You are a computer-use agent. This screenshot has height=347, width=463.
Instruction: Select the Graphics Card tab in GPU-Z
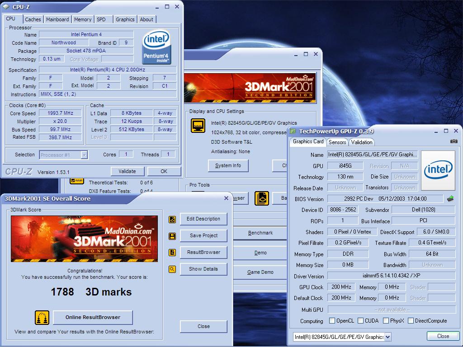pyautogui.click(x=308, y=141)
